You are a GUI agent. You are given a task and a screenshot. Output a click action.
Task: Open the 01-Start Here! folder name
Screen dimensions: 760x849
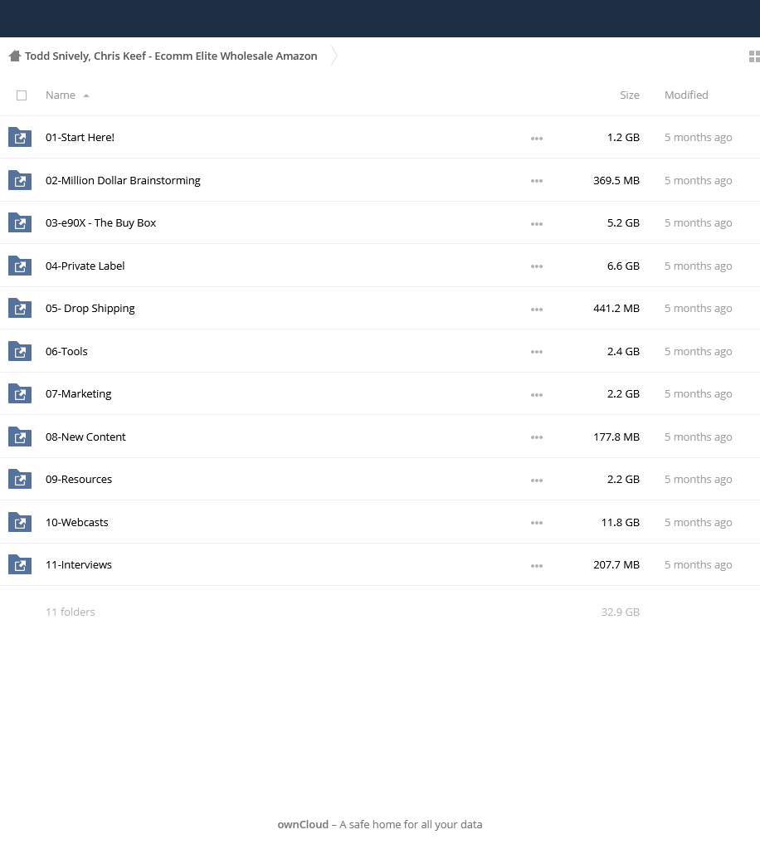80,138
